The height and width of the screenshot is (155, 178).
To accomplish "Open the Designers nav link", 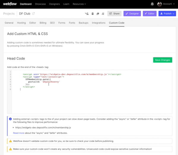I will pyautogui.click(x=55, y=4).
